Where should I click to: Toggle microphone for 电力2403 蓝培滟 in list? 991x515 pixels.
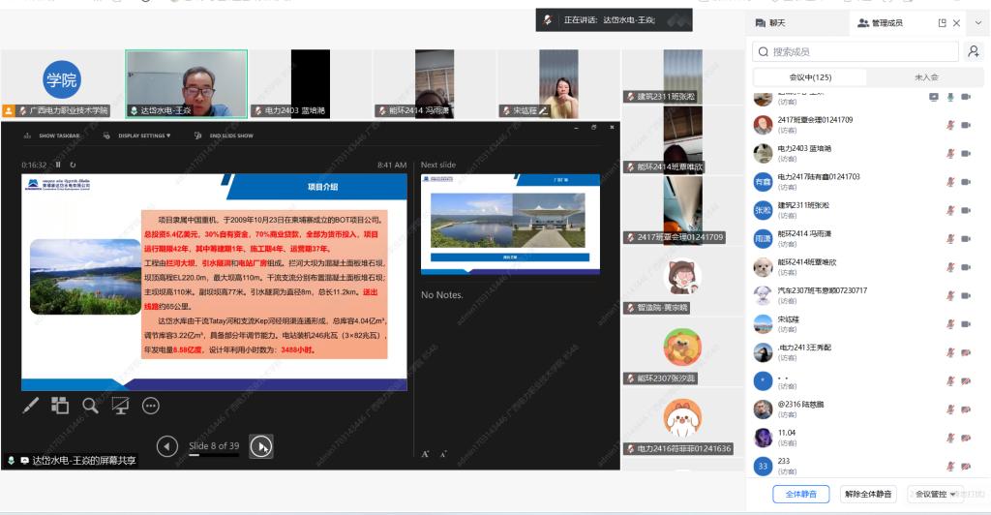(x=950, y=154)
